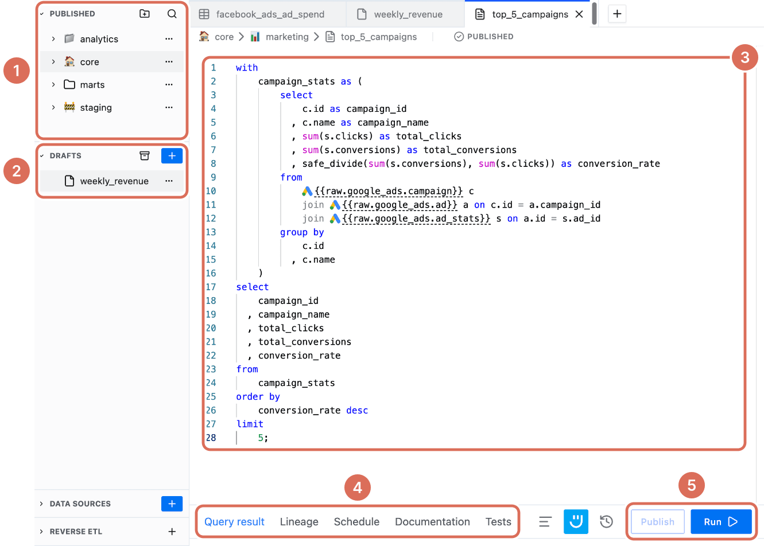Expand the Reverse ETL section
This screenshot has width=764, height=546.
click(x=42, y=532)
